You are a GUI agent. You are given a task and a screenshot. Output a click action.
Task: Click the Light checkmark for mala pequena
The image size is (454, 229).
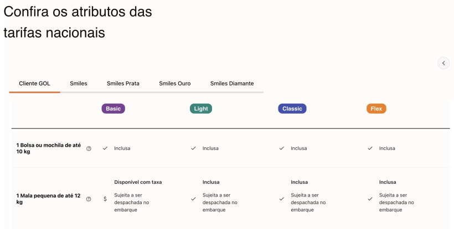[193, 199]
